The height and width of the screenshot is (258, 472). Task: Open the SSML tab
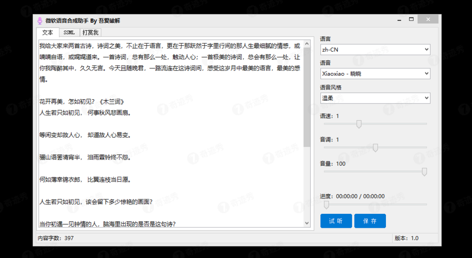pyautogui.click(x=69, y=32)
